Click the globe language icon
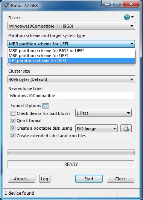Viewport: 143px width, 200px height. click(127, 17)
